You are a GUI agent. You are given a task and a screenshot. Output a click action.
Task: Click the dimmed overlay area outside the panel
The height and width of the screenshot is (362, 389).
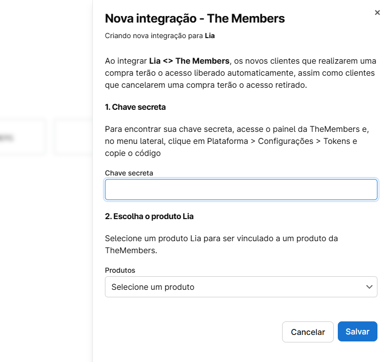point(45,251)
